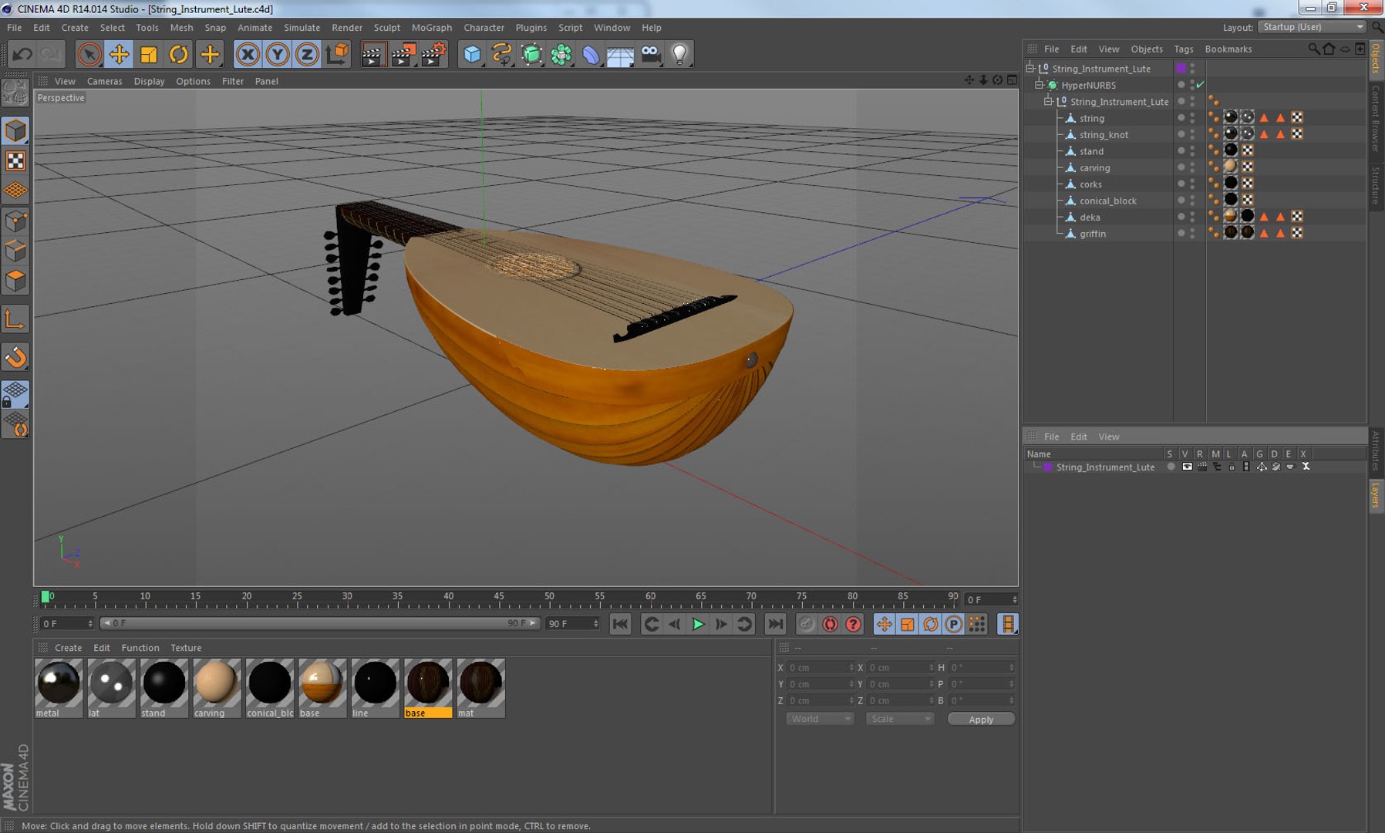Click the Undo arrow icon

[x=22, y=54]
